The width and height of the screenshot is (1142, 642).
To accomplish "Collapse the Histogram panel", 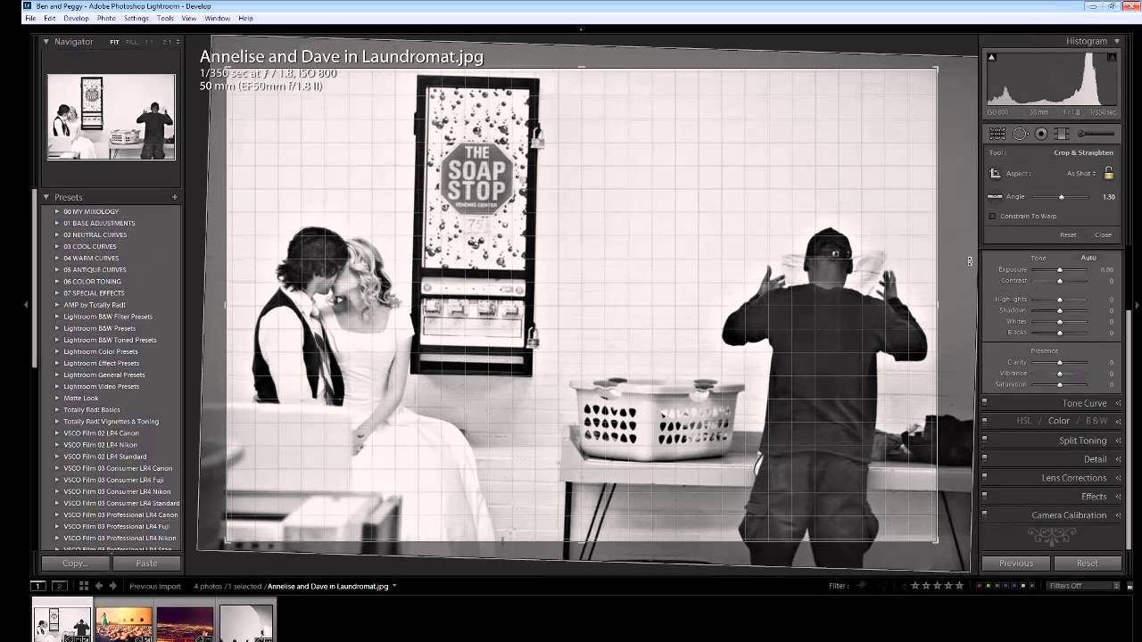I will click(1117, 41).
